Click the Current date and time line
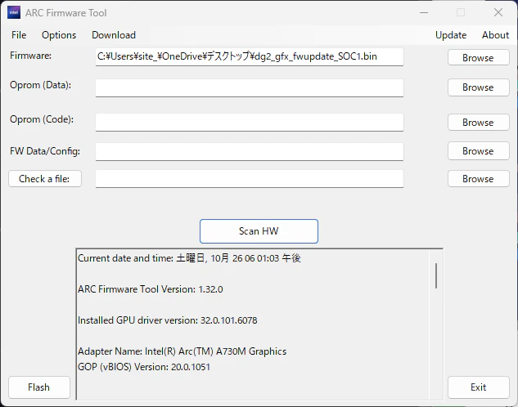The width and height of the screenshot is (518, 407). pos(189,258)
